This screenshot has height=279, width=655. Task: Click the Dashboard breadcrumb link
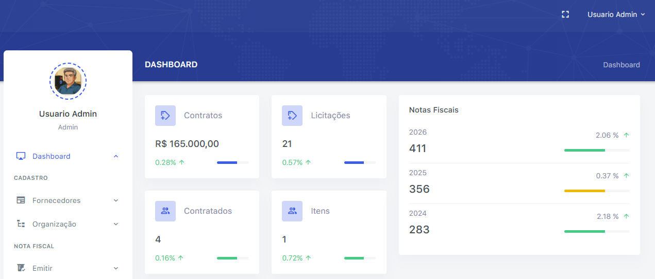(x=621, y=65)
